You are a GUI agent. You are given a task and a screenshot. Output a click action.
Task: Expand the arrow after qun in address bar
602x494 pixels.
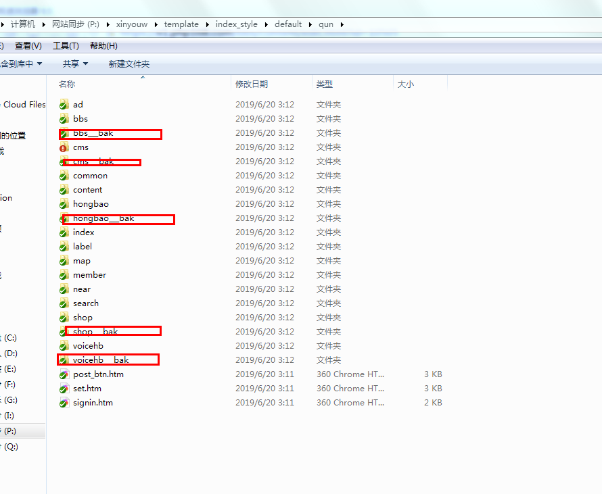point(342,24)
